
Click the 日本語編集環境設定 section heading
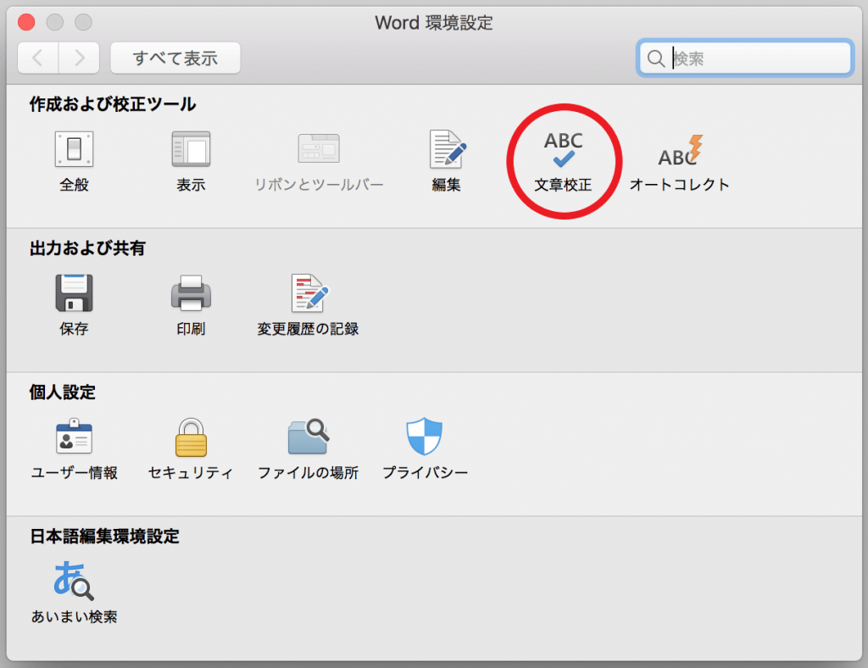104,536
